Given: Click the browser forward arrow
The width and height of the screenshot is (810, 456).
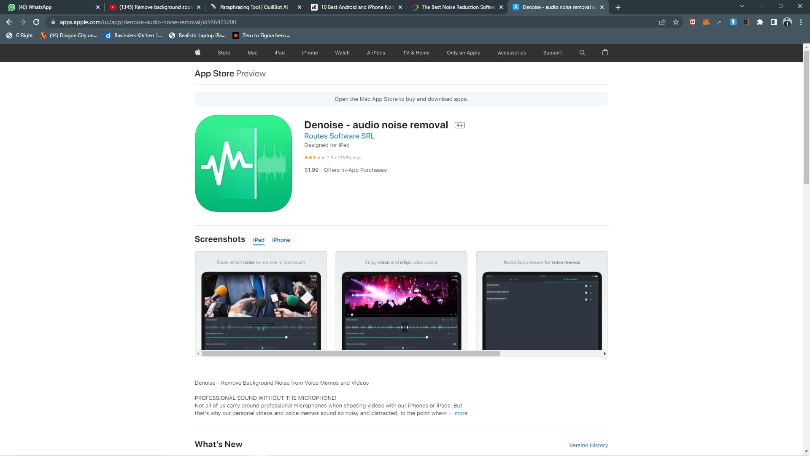Looking at the screenshot, I should coord(23,22).
